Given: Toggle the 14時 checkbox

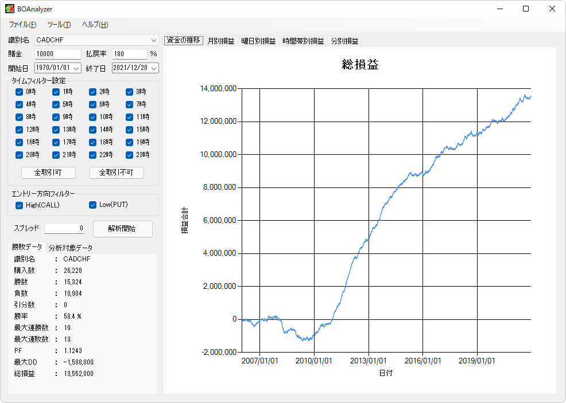Looking at the screenshot, I should [x=93, y=130].
